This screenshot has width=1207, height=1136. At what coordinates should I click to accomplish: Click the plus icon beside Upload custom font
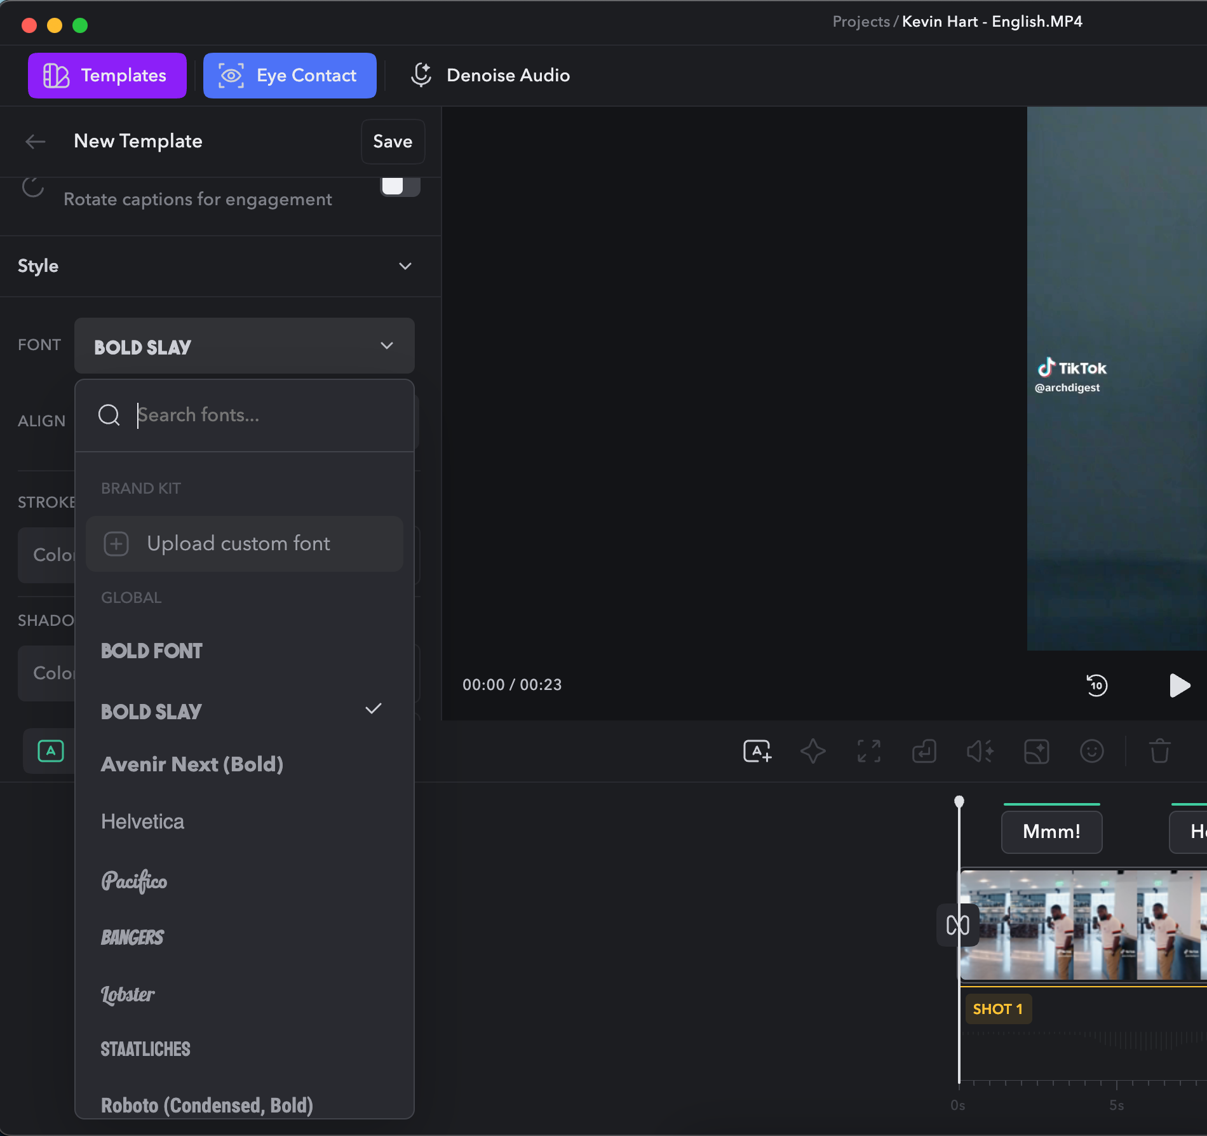[116, 544]
